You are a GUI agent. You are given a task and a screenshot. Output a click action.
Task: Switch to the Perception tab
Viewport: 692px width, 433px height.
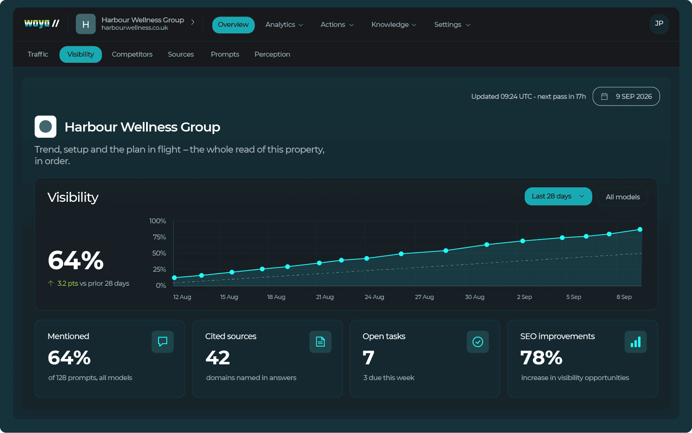pos(272,54)
